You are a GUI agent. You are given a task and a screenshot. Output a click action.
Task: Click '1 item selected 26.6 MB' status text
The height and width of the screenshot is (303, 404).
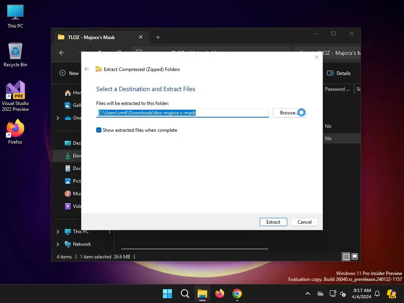[105, 256]
